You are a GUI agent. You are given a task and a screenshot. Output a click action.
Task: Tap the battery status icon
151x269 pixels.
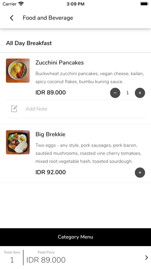pyautogui.click(x=144, y=4)
